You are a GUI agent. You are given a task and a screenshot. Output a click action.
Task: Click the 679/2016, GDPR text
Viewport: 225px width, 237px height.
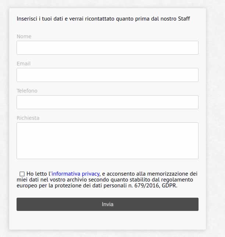(x=156, y=186)
